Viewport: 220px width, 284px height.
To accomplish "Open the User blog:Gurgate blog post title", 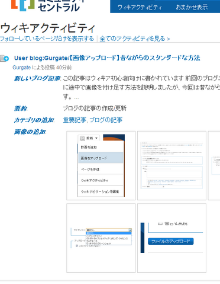I will (x=107, y=58).
